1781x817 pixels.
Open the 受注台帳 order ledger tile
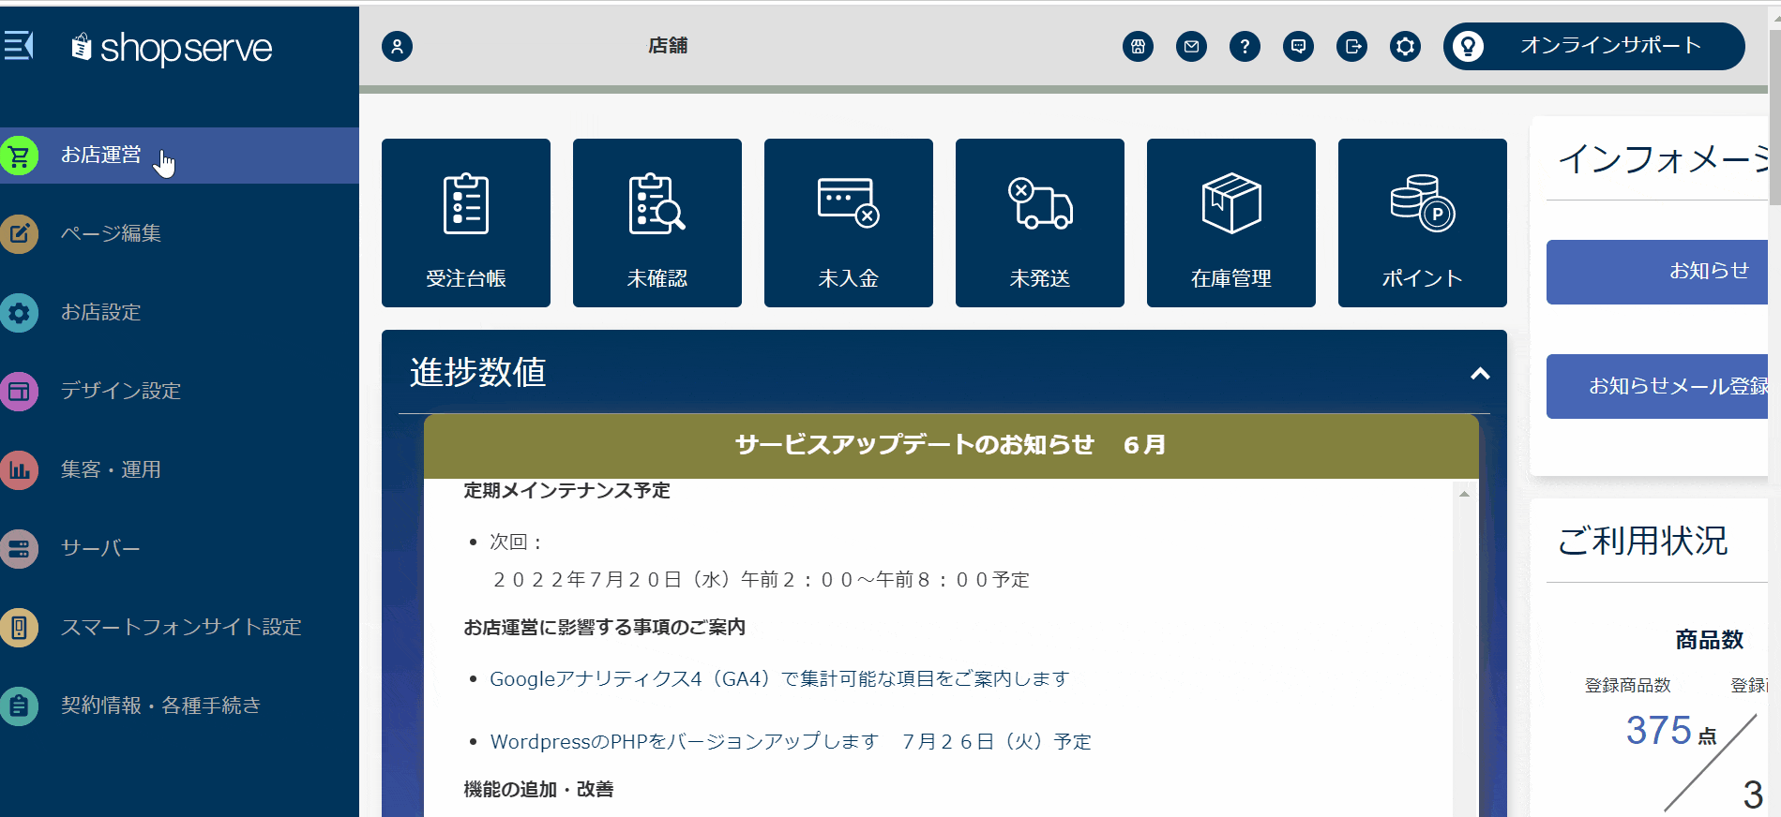466,223
